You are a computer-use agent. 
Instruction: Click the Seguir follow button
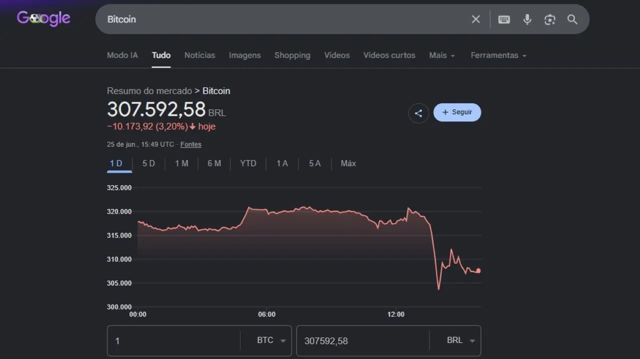tap(457, 112)
